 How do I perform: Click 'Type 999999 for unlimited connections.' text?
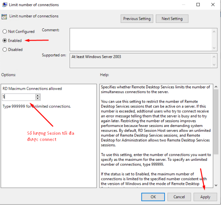[36, 106]
